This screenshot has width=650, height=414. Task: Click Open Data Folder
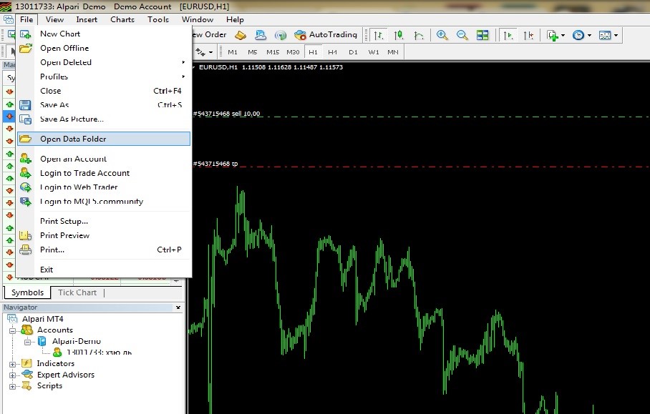point(104,139)
